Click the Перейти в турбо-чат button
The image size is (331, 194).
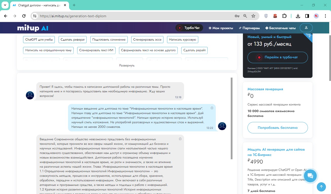[277, 57]
